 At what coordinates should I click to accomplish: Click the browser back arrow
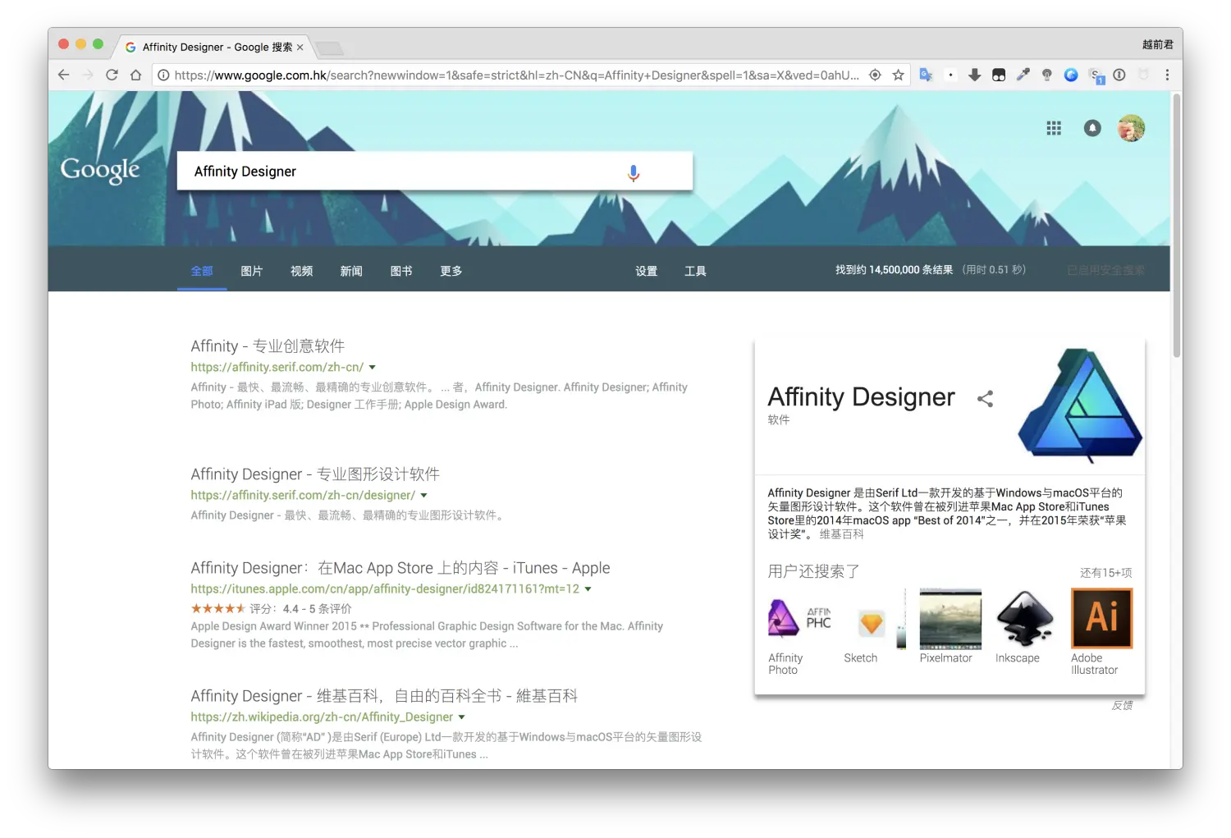point(64,75)
